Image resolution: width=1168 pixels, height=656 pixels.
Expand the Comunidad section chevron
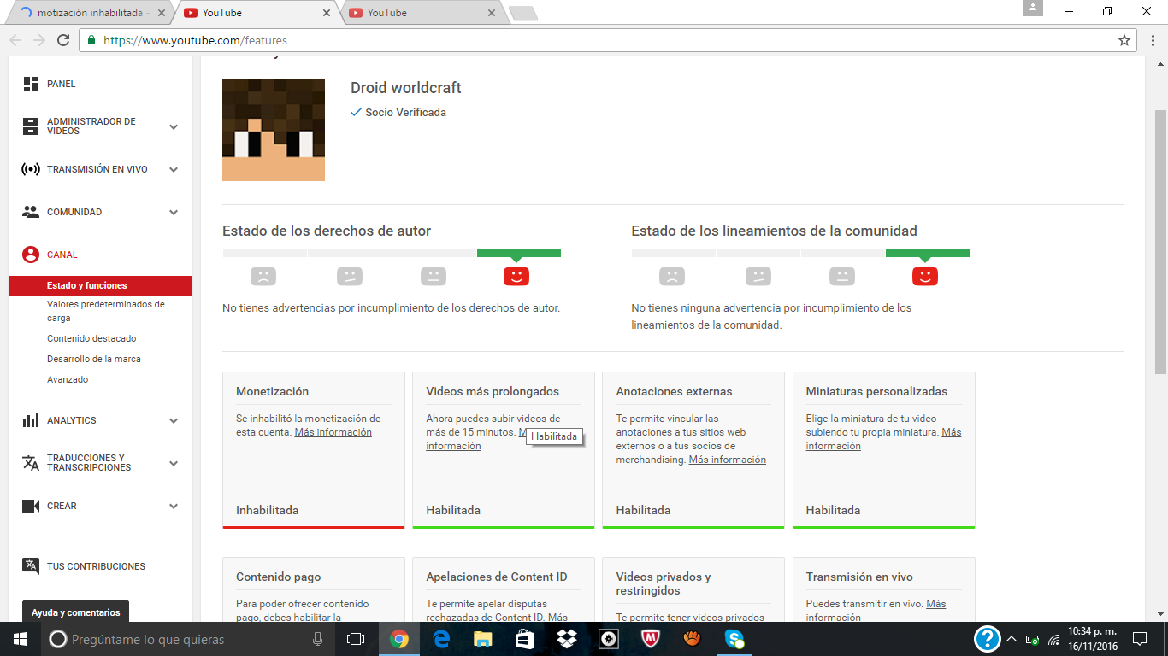click(174, 212)
